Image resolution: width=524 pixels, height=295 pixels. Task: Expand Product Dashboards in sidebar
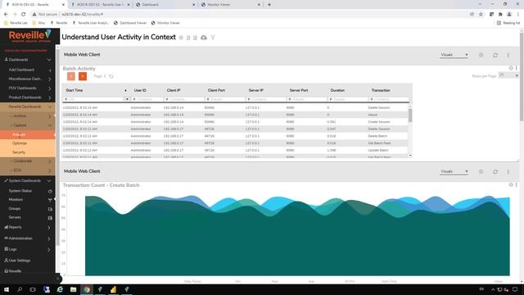click(49, 98)
